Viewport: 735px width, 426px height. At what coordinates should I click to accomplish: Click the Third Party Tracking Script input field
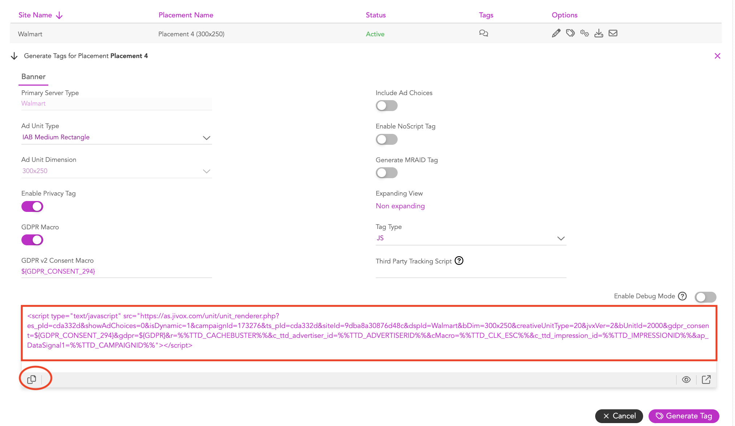[471, 272]
